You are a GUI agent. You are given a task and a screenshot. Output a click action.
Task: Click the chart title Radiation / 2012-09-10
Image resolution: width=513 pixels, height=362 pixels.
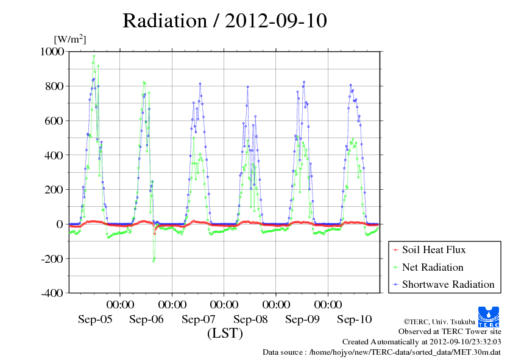[225, 21]
